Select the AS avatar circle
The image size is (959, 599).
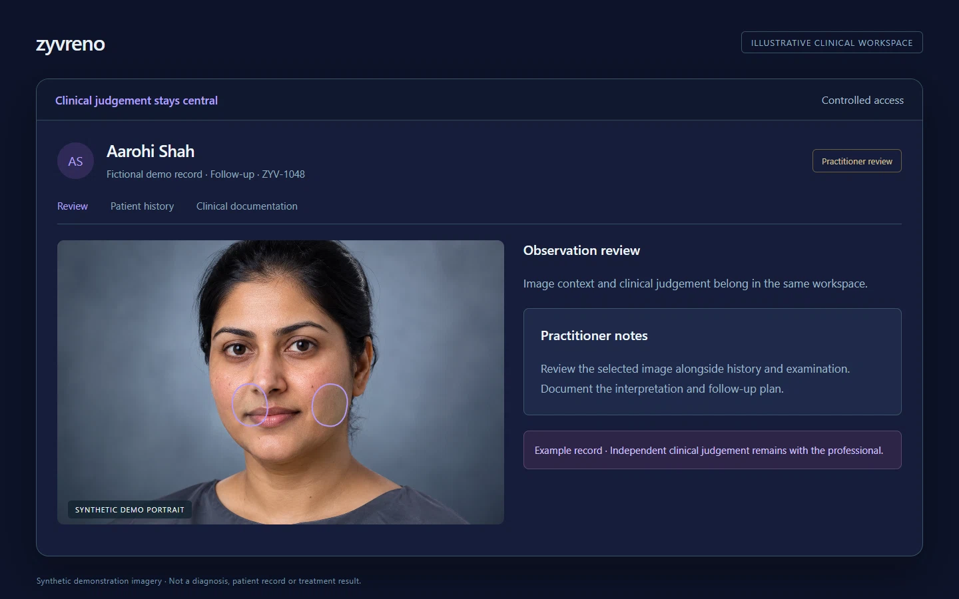click(x=75, y=161)
